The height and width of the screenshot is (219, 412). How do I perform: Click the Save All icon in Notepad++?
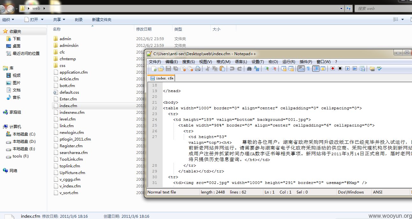176,69
